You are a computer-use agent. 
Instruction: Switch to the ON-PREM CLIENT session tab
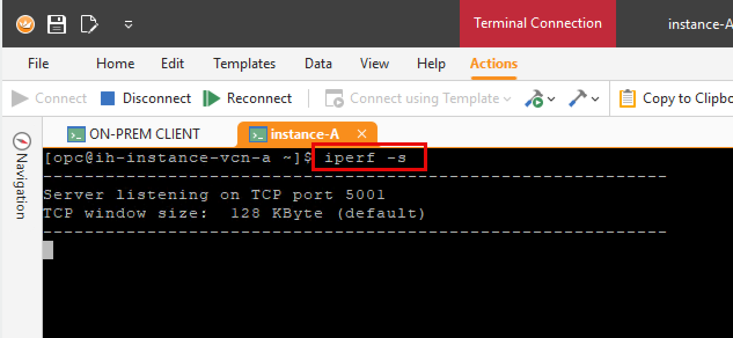tap(134, 134)
